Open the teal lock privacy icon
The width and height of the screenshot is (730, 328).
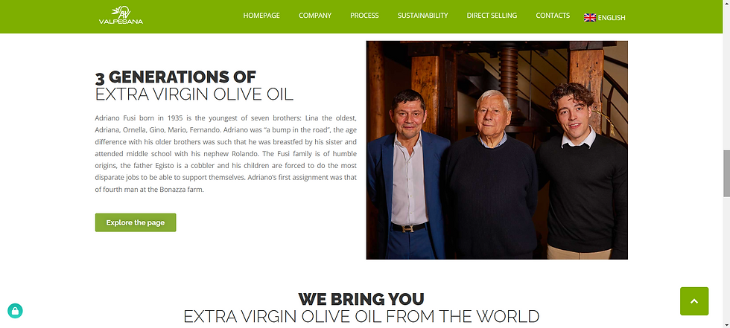pos(15,311)
